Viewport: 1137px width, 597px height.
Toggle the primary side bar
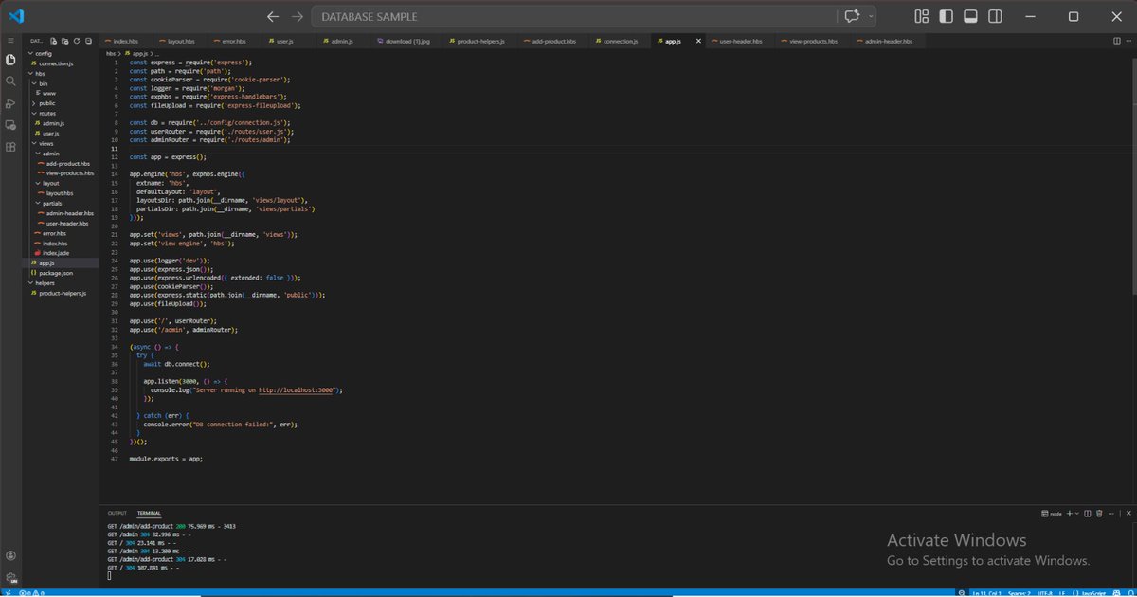pyautogui.click(x=946, y=16)
